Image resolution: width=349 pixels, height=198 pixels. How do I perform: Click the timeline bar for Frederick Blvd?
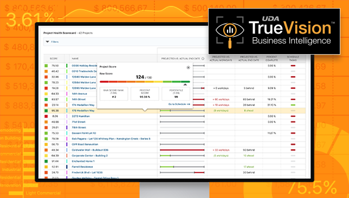(x=182, y=173)
